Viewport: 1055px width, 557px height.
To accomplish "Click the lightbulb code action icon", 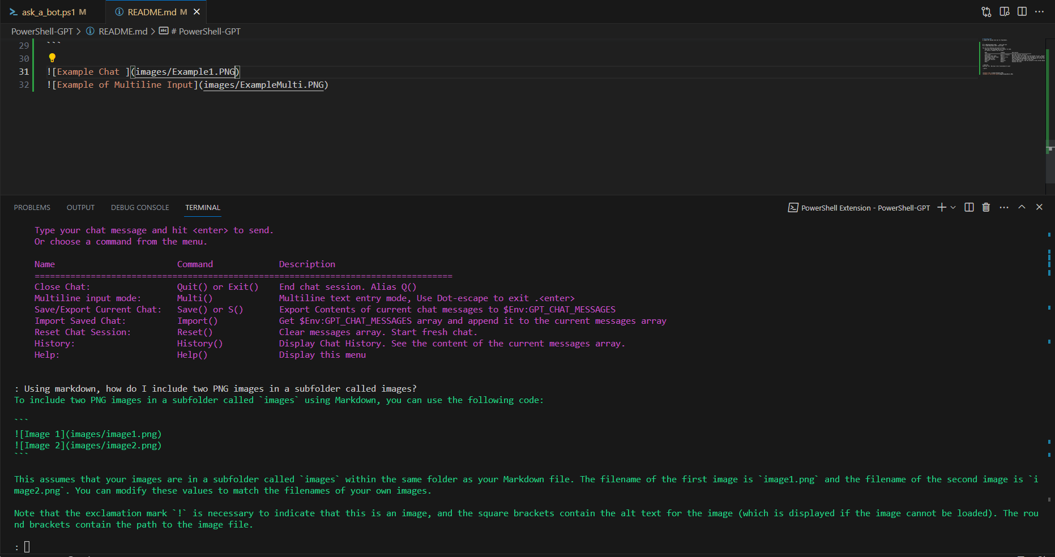I will tap(52, 58).
